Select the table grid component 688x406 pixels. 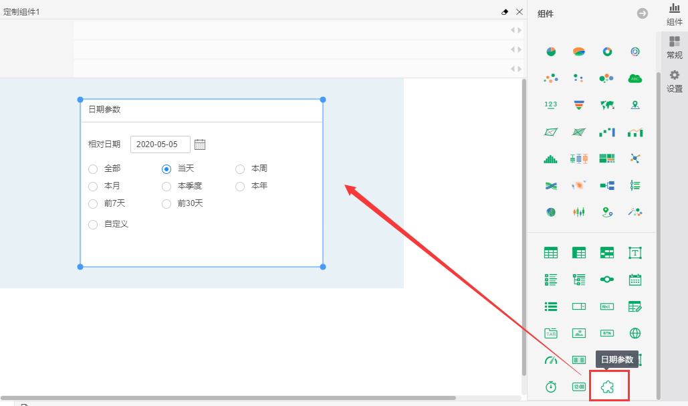(551, 253)
